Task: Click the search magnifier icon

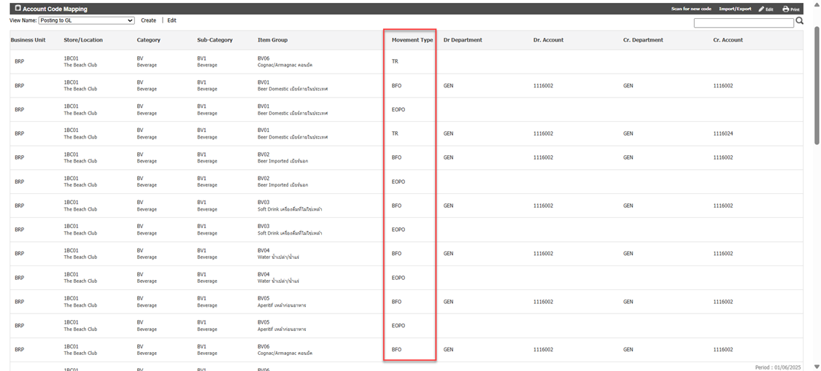Action: pyautogui.click(x=800, y=22)
